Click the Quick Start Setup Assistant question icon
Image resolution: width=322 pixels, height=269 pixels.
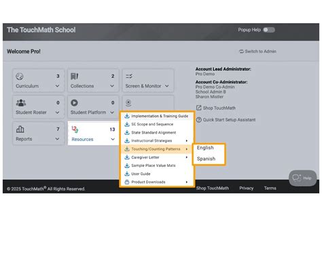click(198, 120)
